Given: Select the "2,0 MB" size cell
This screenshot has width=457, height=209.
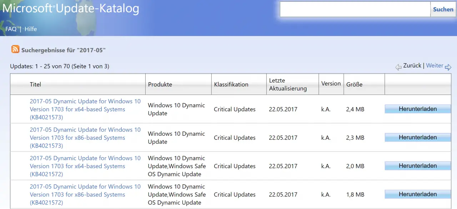Looking at the screenshot, I should 355,166.
